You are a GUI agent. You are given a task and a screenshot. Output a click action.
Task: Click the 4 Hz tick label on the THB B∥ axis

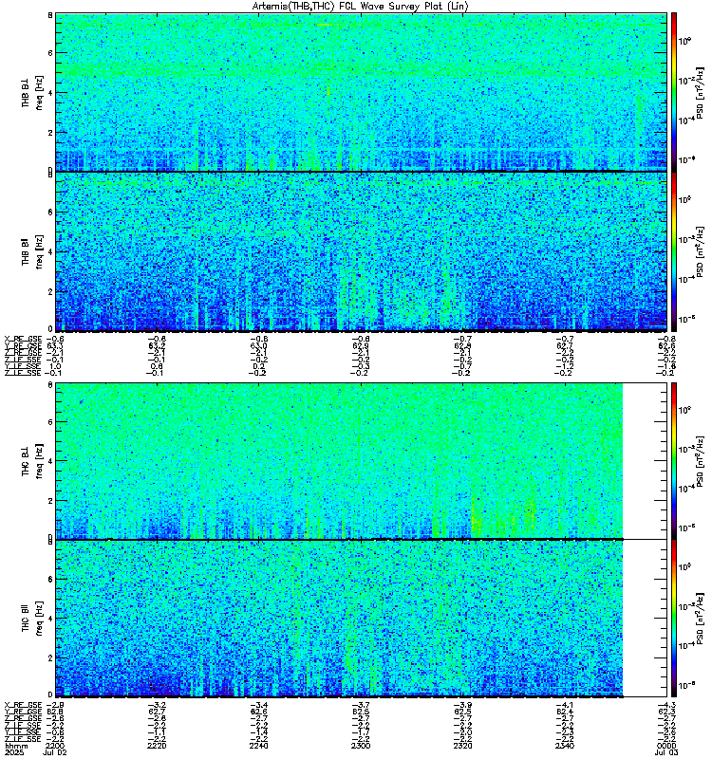click(x=50, y=251)
